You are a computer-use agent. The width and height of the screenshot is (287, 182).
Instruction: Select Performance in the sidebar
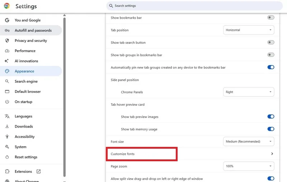click(31, 51)
